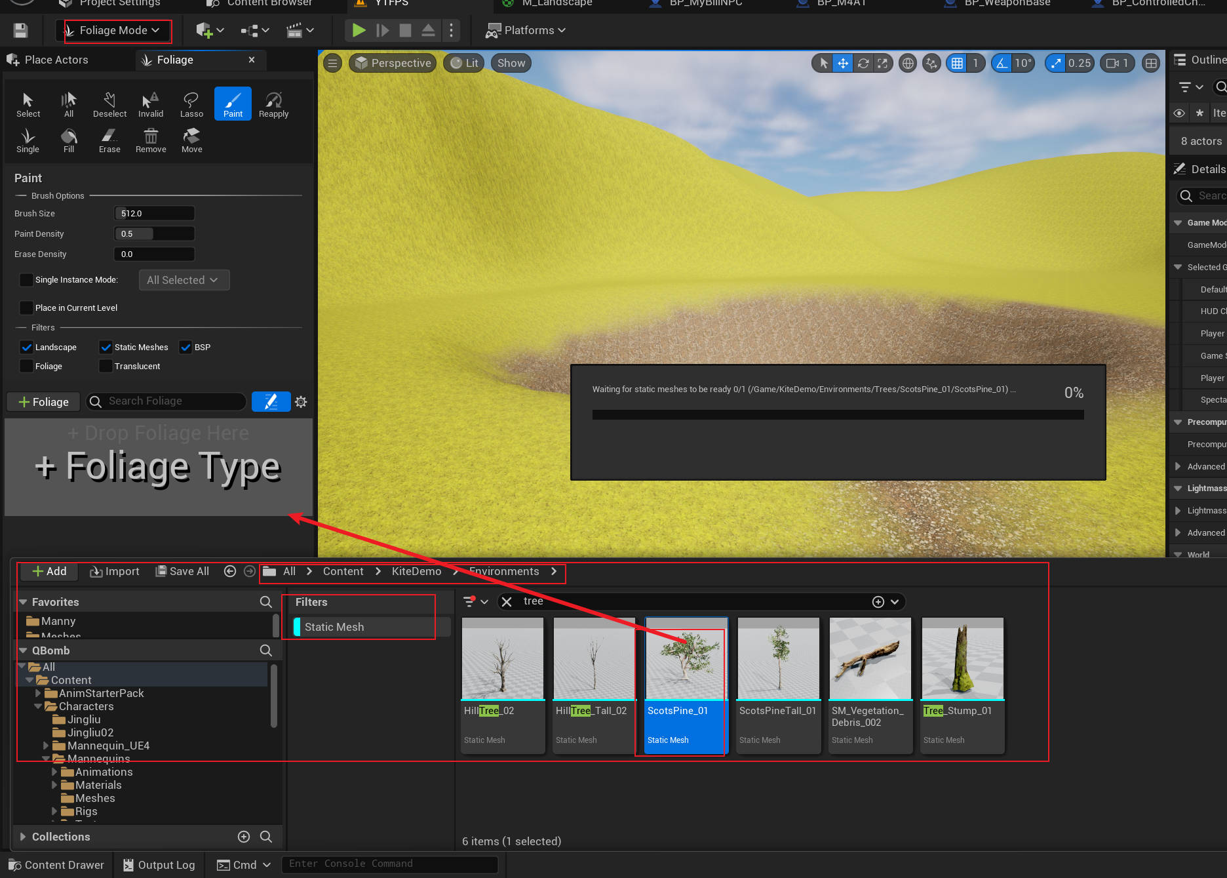Open Cmd console type dropdown

point(244,865)
